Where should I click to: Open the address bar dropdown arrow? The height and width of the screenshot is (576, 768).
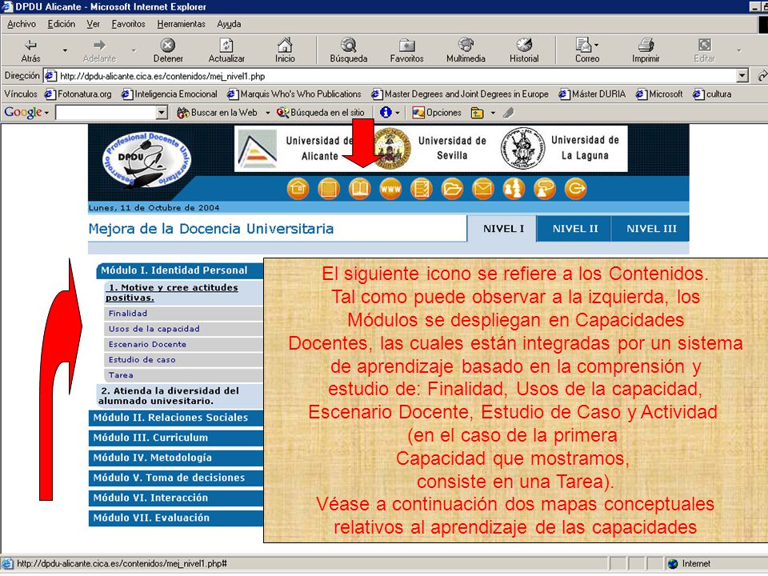click(x=742, y=76)
